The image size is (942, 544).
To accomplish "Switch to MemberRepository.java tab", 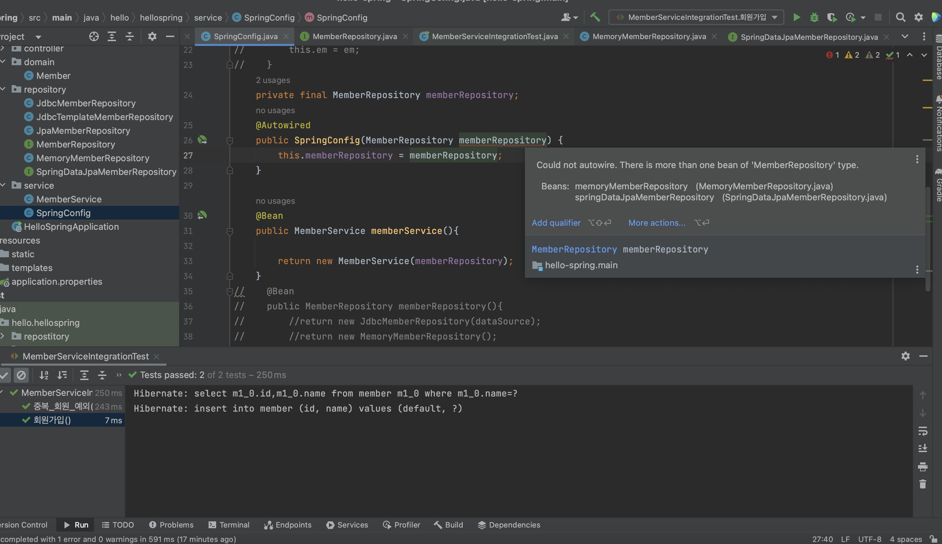I will 354,36.
